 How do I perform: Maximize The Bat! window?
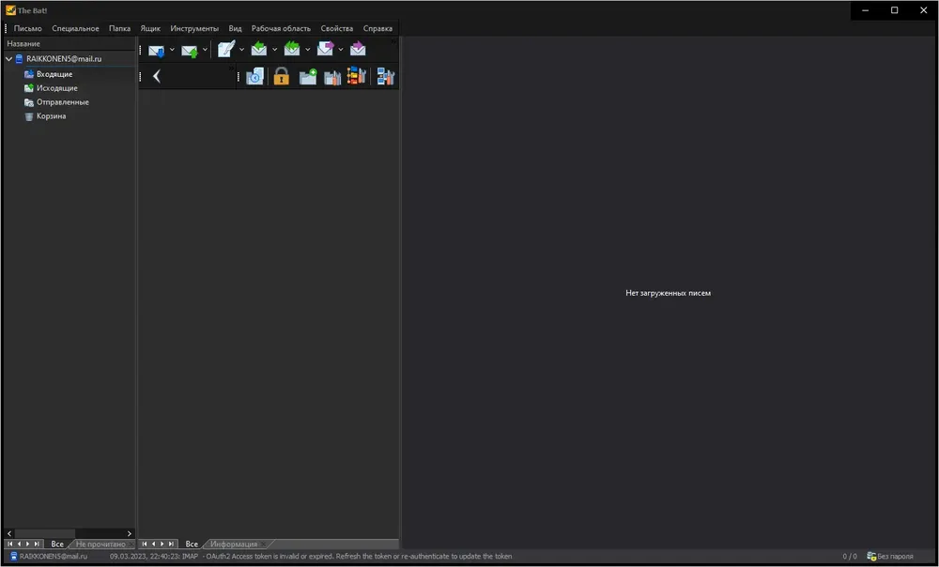[894, 10]
